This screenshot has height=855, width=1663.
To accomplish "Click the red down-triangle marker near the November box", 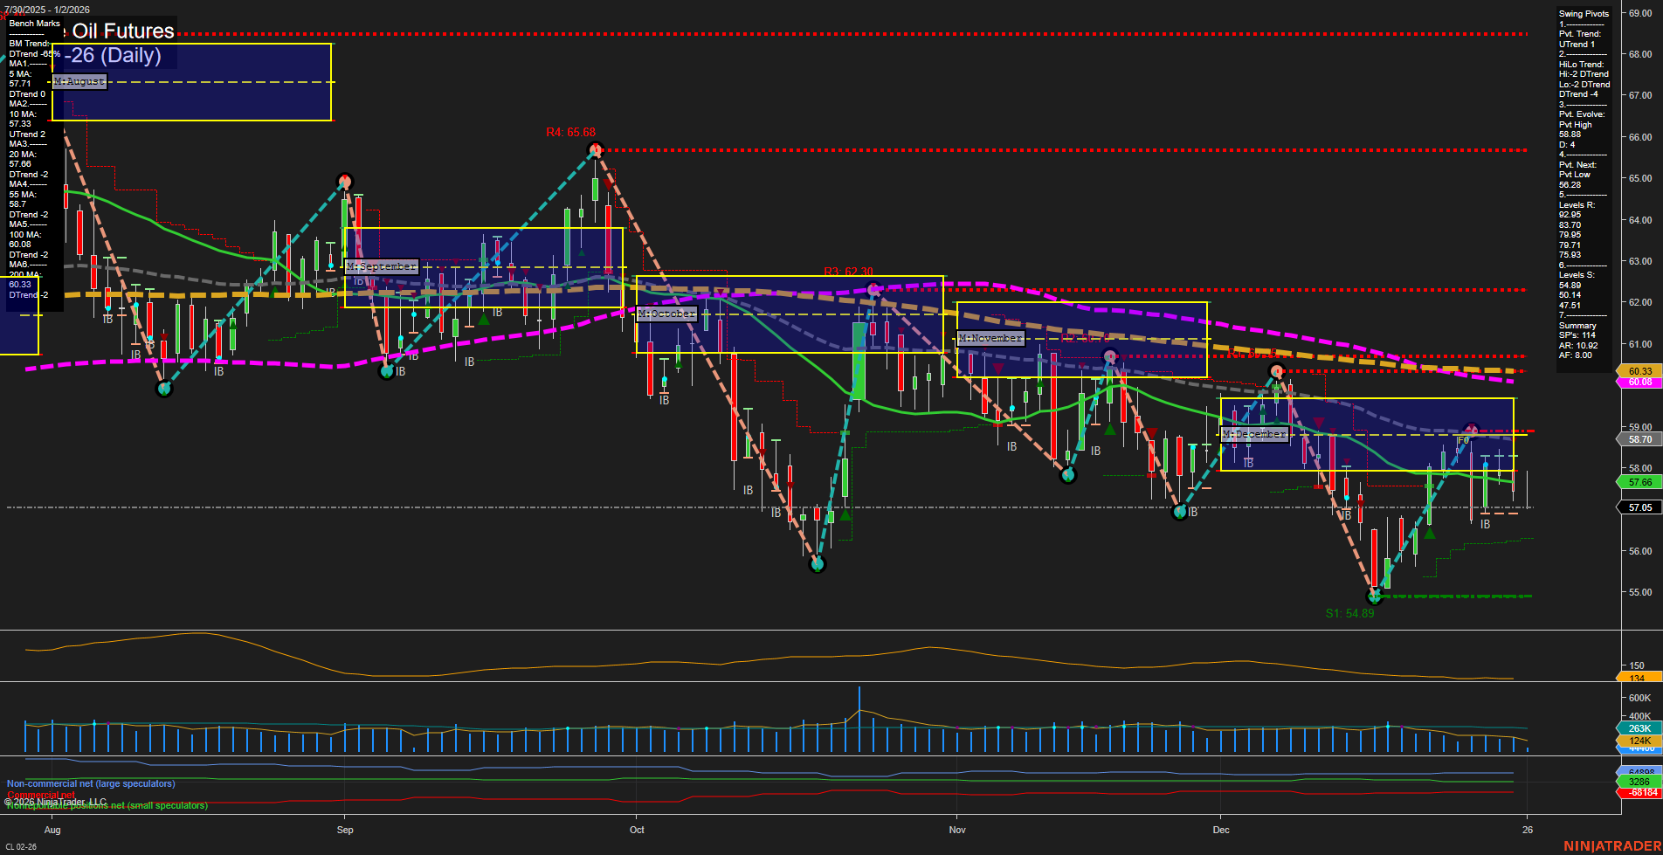I will click(999, 368).
